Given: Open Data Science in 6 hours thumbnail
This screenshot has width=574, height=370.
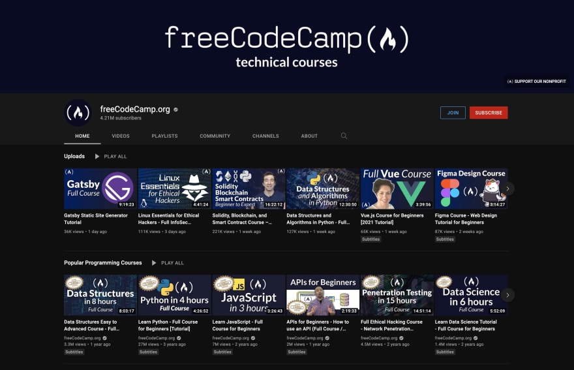Looking at the screenshot, I should [471, 295].
